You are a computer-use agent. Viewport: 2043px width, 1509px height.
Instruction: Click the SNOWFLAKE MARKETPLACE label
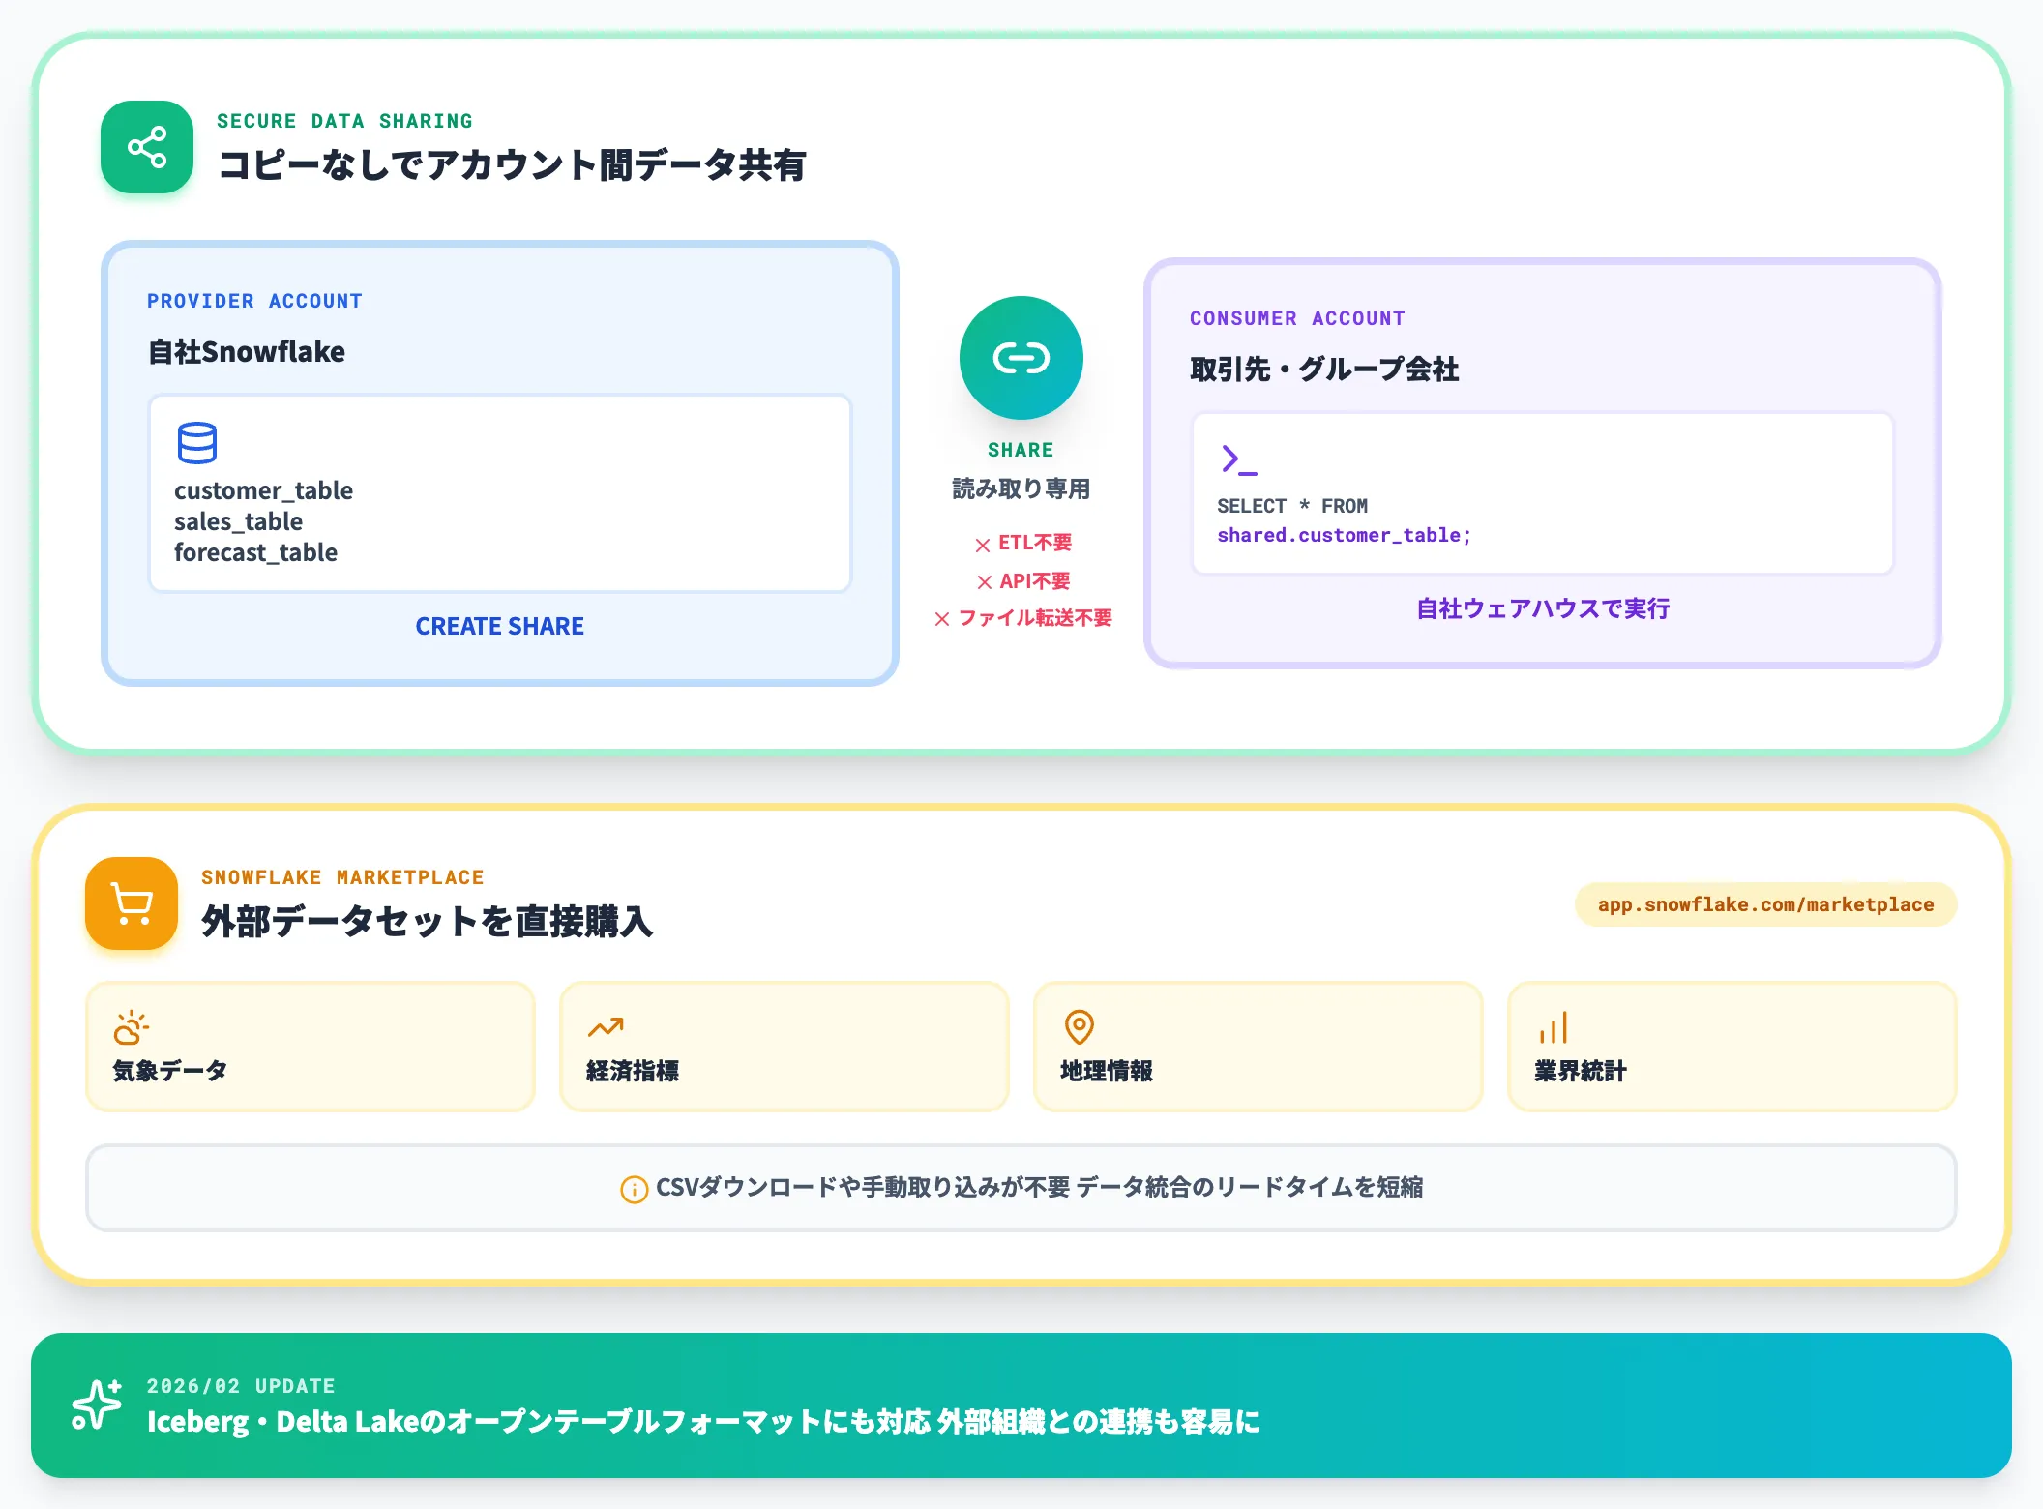[342, 877]
